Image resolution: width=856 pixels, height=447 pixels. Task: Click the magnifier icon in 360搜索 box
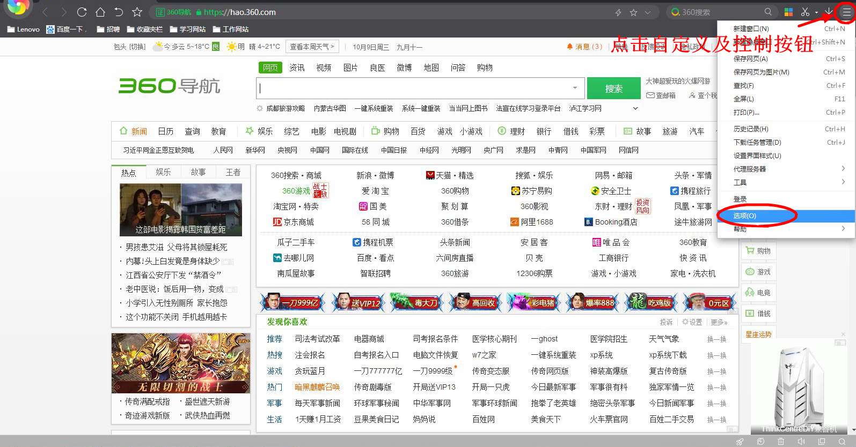(x=768, y=12)
